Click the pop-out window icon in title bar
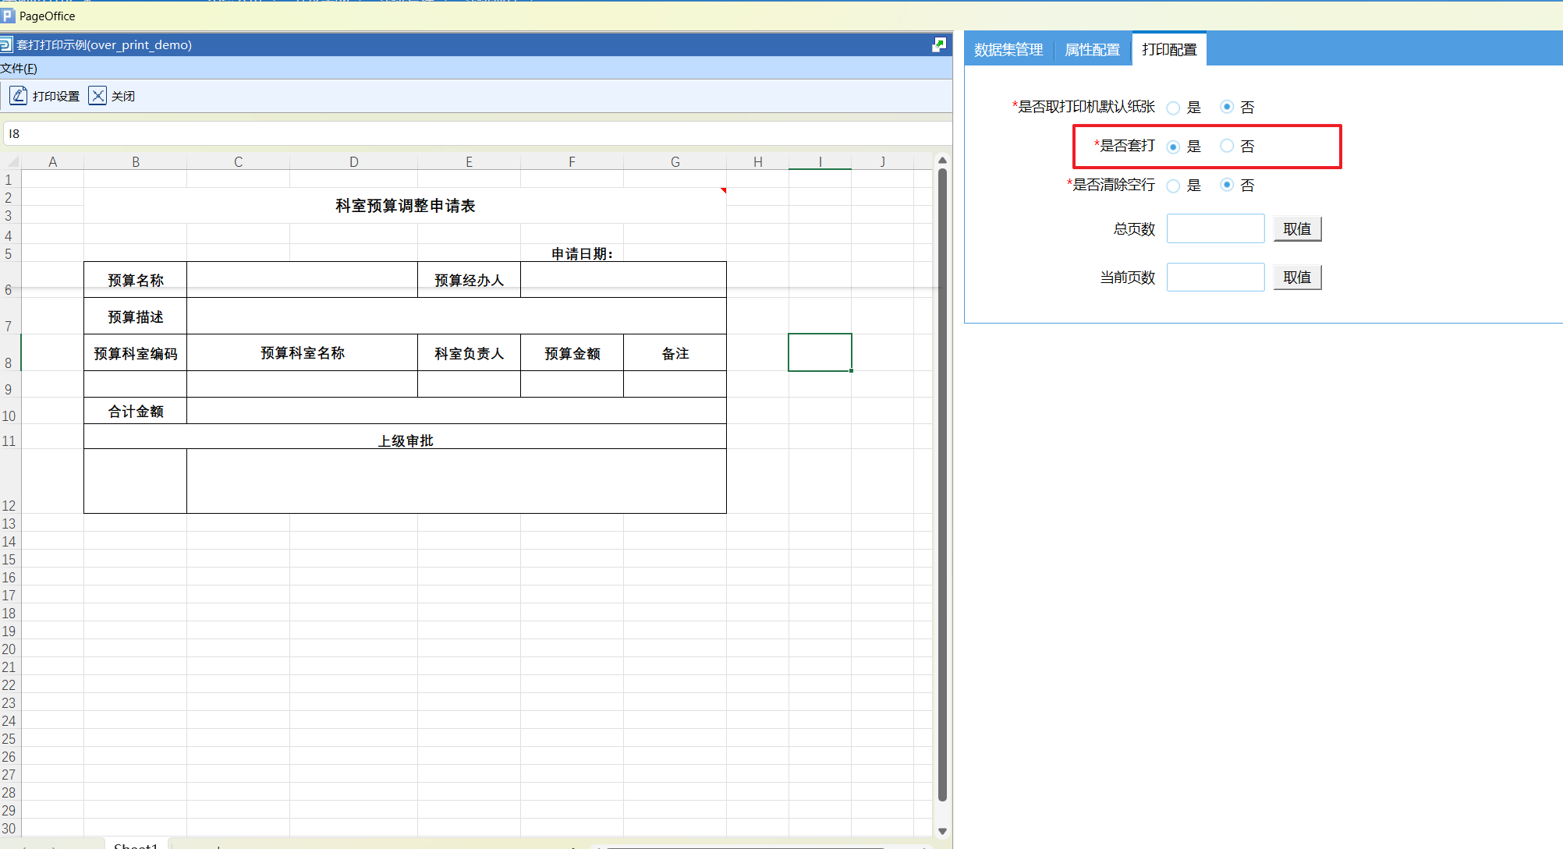The height and width of the screenshot is (849, 1563). (x=939, y=45)
